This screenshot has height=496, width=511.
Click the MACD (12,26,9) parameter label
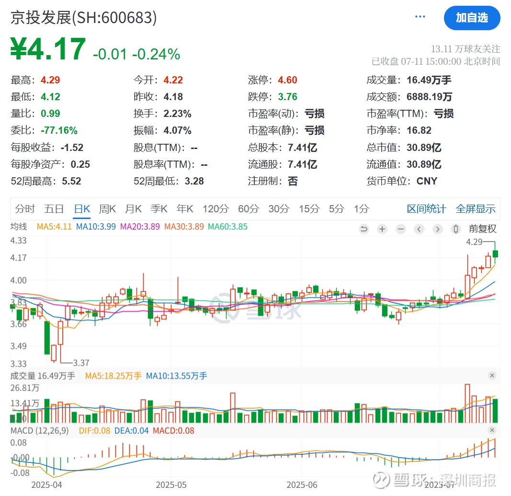39,431
